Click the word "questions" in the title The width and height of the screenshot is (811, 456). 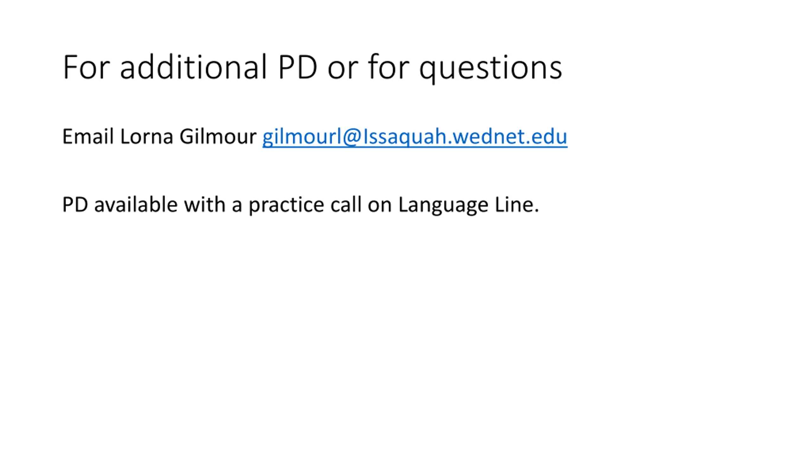tap(490, 68)
